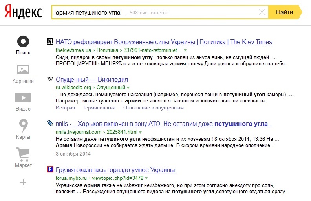The height and width of the screenshot is (201, 311).
Task: Open the НАТО реформирует Вооруженные силы result
Action: (164, 42)
